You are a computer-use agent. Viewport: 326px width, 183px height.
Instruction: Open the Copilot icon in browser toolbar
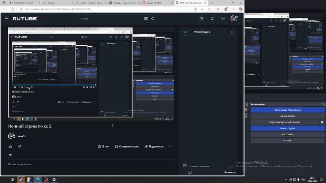(x=240, y=9)
